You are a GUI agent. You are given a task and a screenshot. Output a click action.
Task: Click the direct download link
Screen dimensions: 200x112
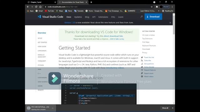tap(113, 36)
